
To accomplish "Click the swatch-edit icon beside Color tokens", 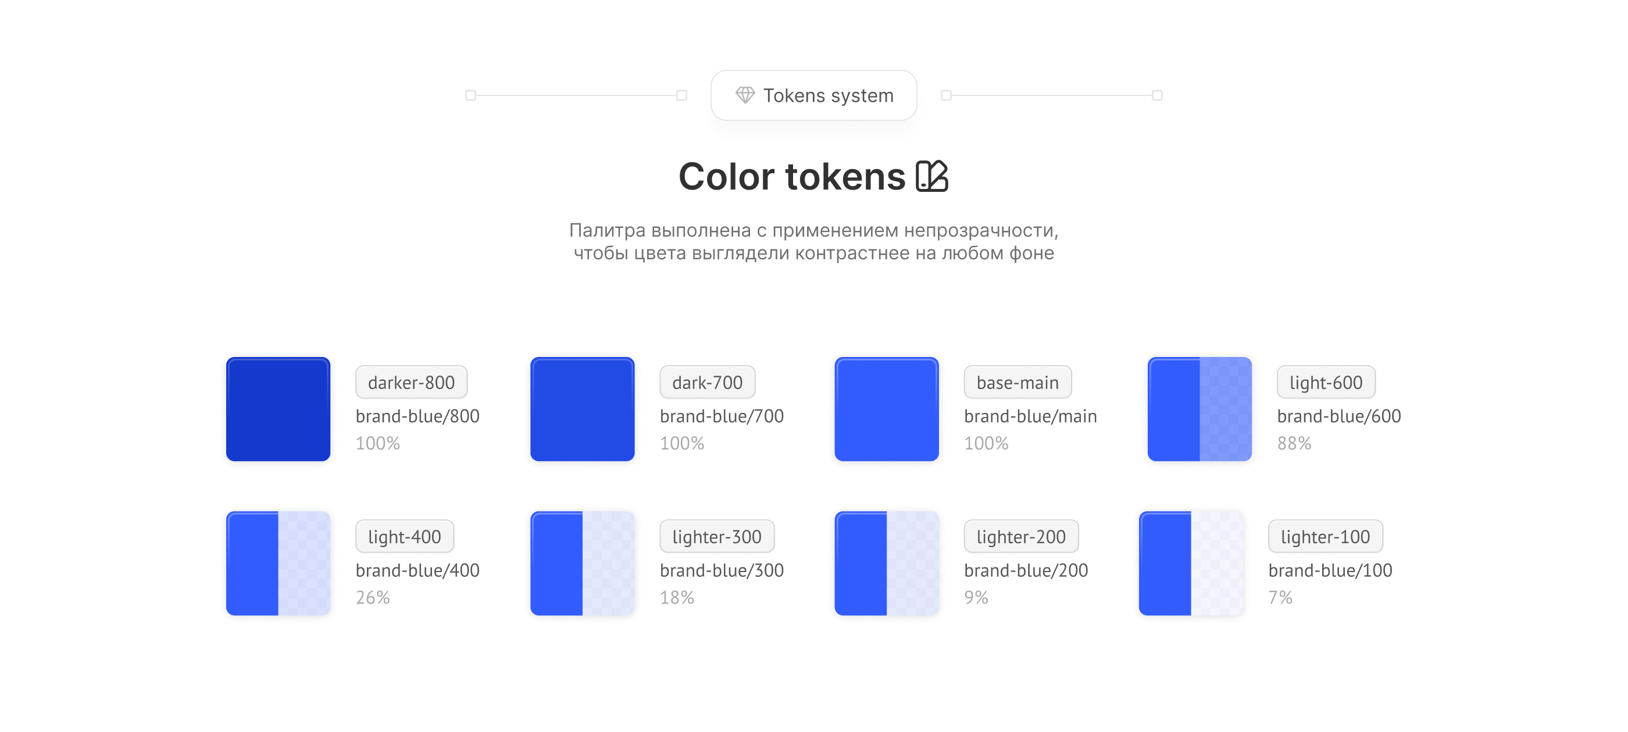I will [x=931, y=176].
